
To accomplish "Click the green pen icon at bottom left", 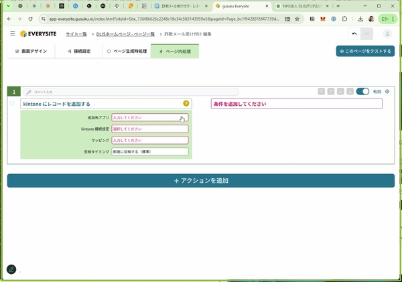I will [11, 269].
